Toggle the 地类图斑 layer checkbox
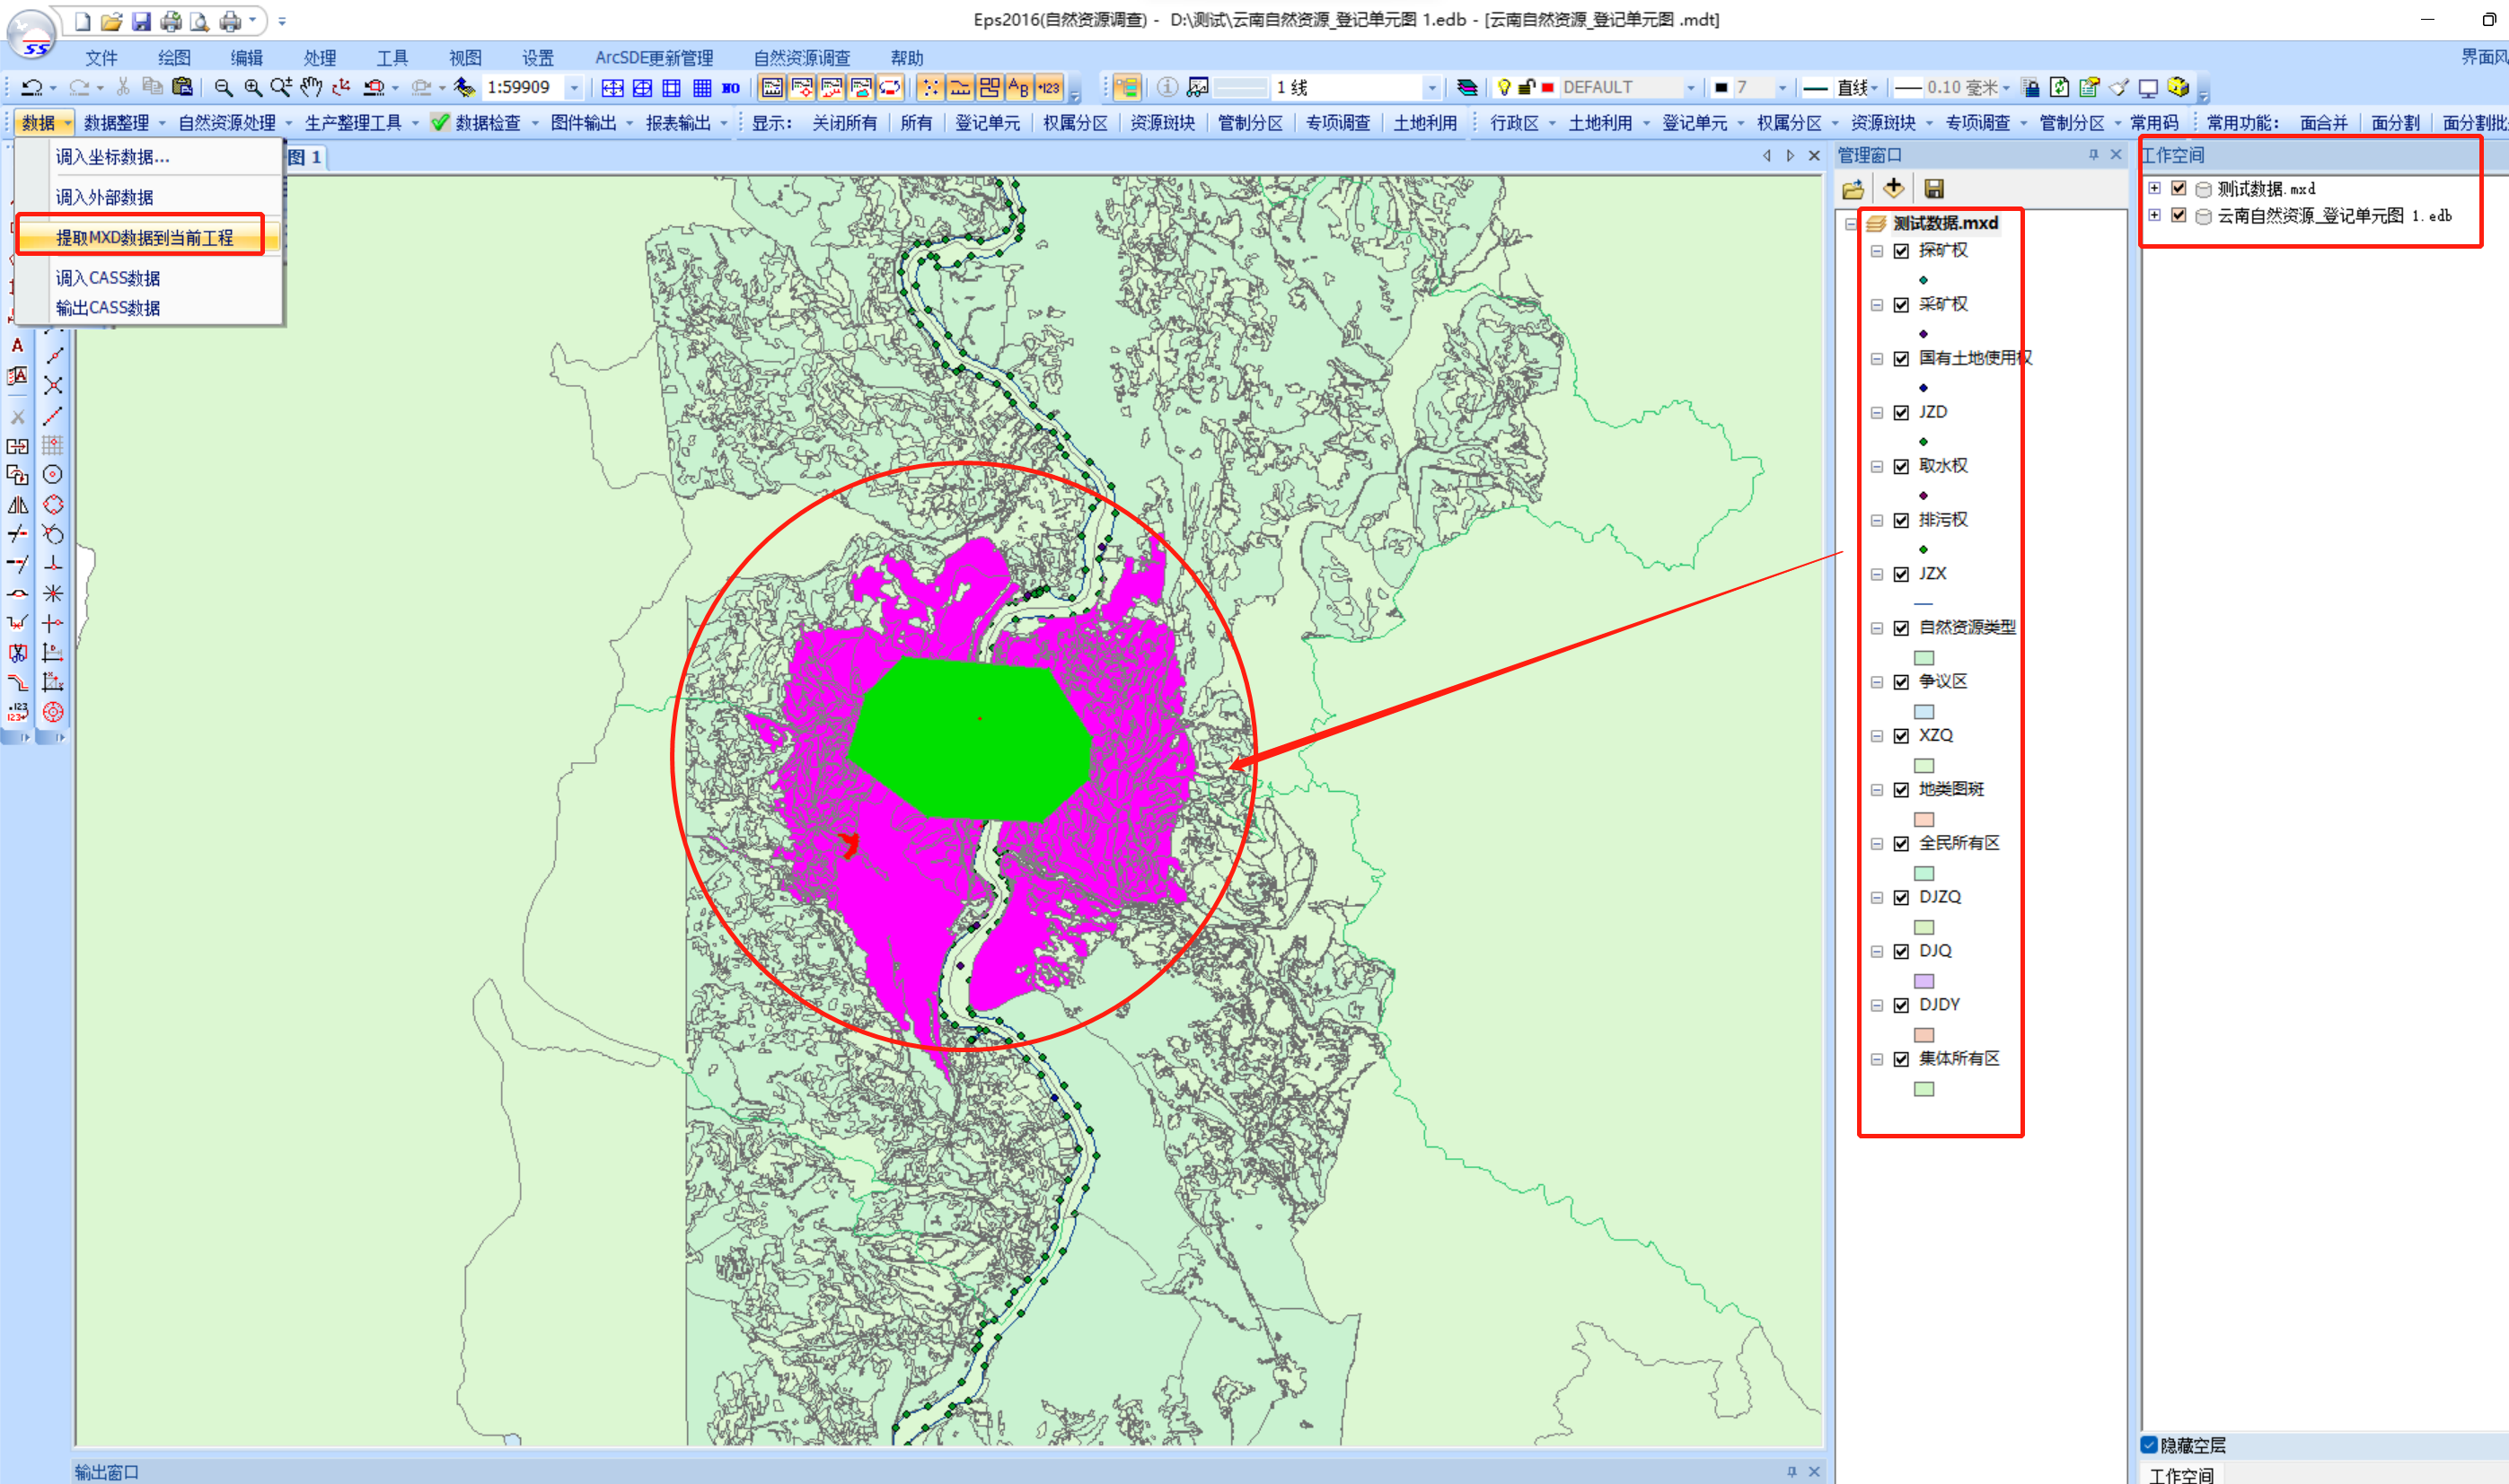The height and width of the screenshot is (1484, 2509). 1901,790
